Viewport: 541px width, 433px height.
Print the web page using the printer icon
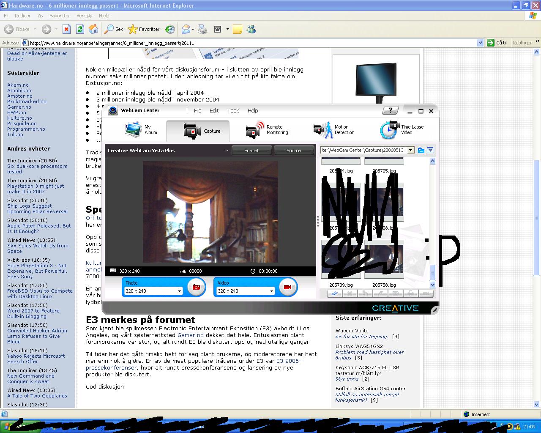(202, 29)
